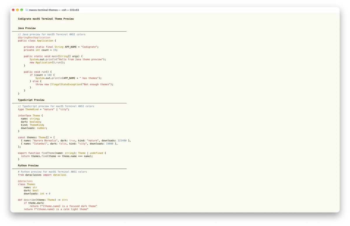This screenshot has width=350, height=226.
Task: Click the "downloads: number;" property line
Action: pyautogui.click(x=34, y=128)
